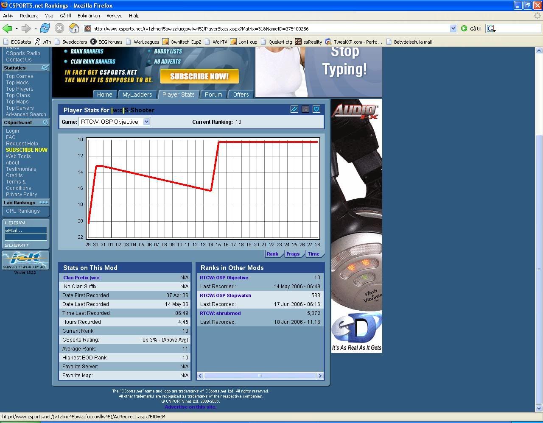
Task: Open the TweakXP.com bookmark
Action: [x=354, y=42]
